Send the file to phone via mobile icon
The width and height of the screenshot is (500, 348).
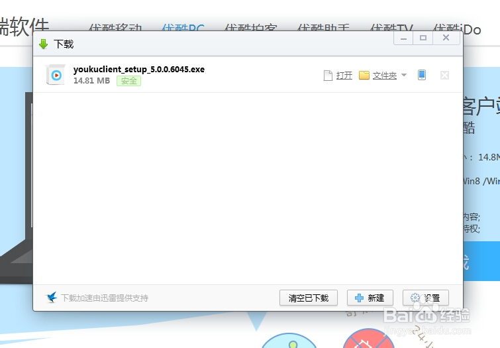(422, 75)
